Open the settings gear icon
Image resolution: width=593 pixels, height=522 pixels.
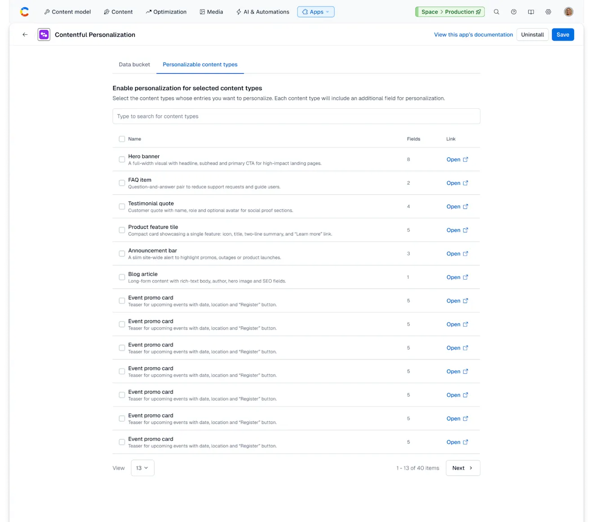548,12
